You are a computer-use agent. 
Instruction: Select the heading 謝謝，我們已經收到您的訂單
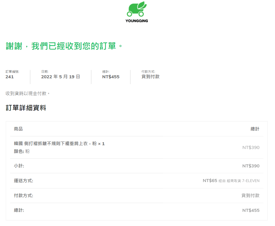64,46
